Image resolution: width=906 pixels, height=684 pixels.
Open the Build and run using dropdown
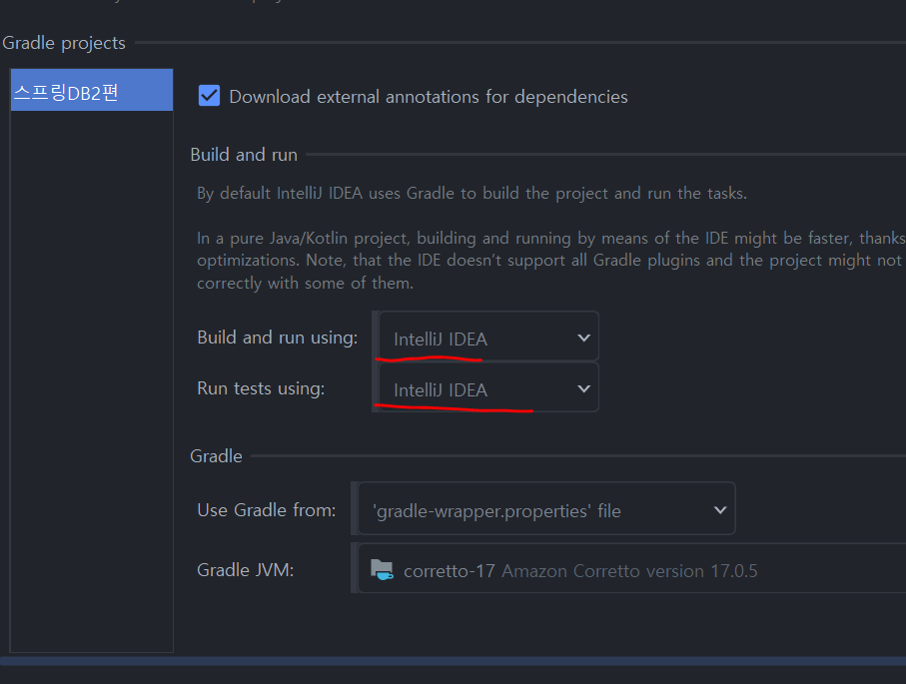point(488,337)
